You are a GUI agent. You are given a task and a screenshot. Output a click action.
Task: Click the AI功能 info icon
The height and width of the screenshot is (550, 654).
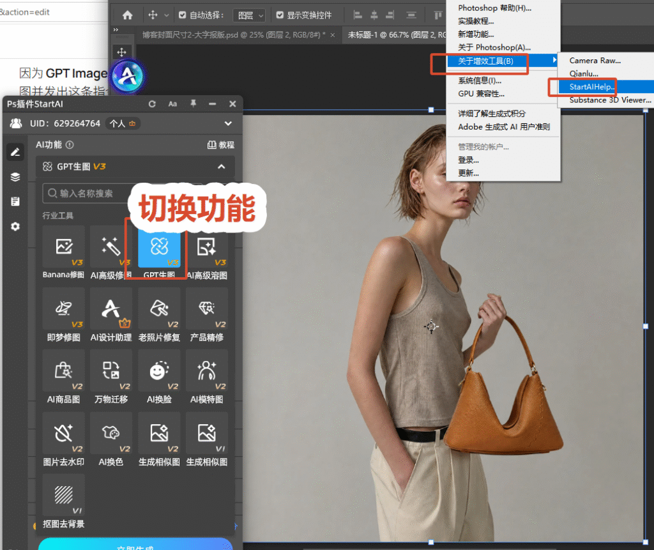70,145
